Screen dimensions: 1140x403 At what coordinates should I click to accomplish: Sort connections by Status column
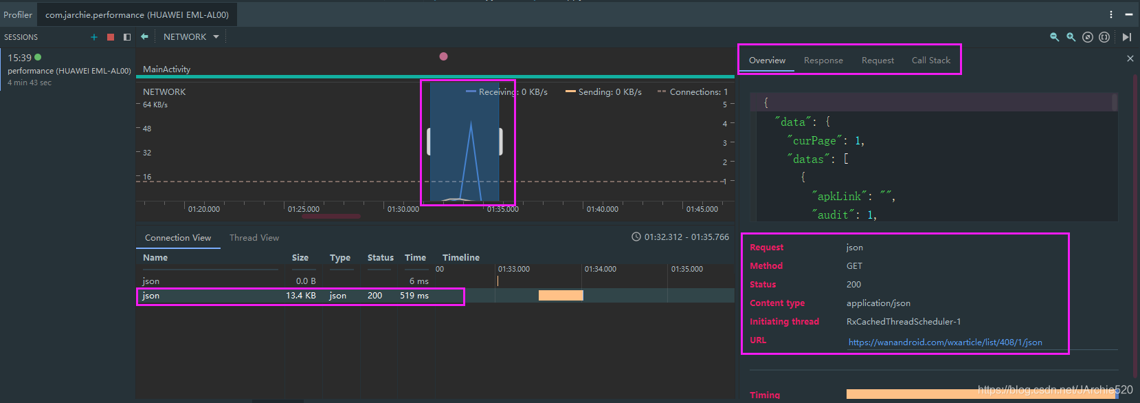click(x=381, y=258)
